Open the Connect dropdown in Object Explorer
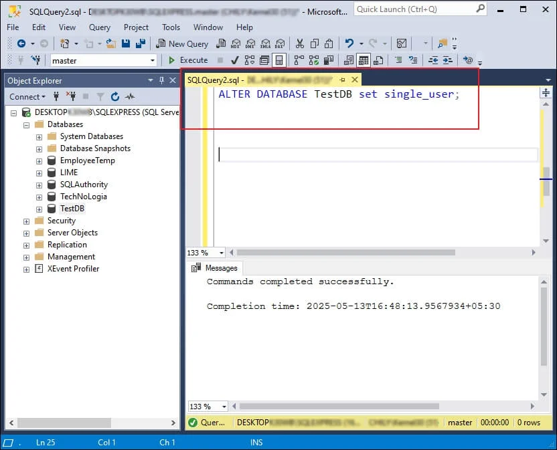557x450 pixels. tap(27, 96)
